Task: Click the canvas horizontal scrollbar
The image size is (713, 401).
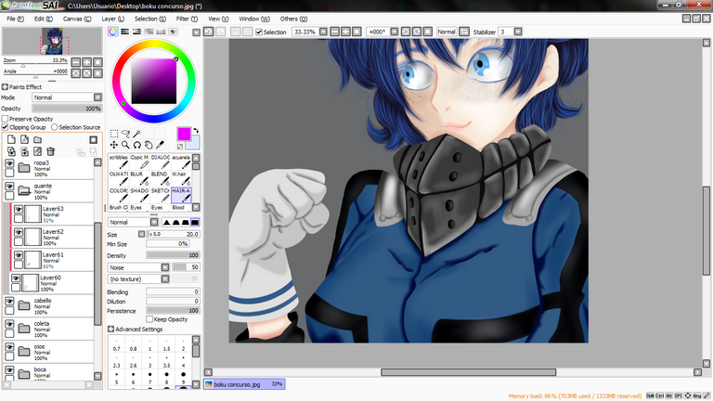Action: [x=468, y=372]
